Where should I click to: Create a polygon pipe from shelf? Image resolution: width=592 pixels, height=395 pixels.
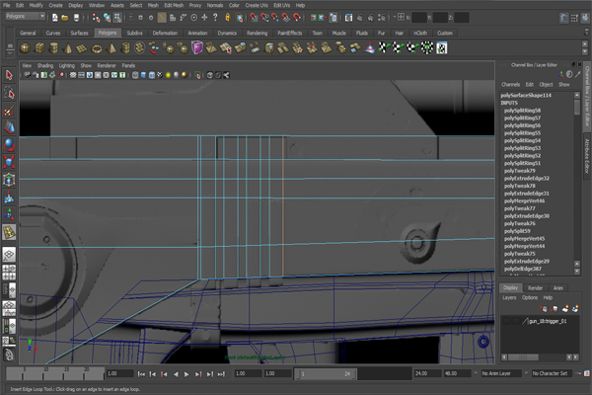click(x=125, y=48)
